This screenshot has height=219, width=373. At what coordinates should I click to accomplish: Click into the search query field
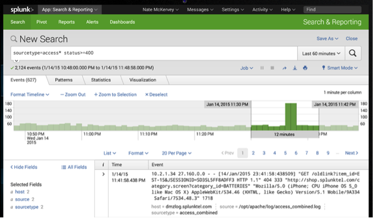point(154,53)
